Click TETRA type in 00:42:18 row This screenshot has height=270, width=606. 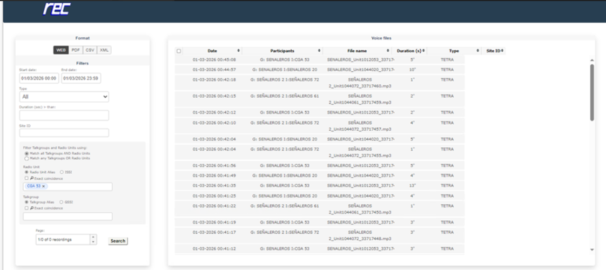(x=447, y=79)
